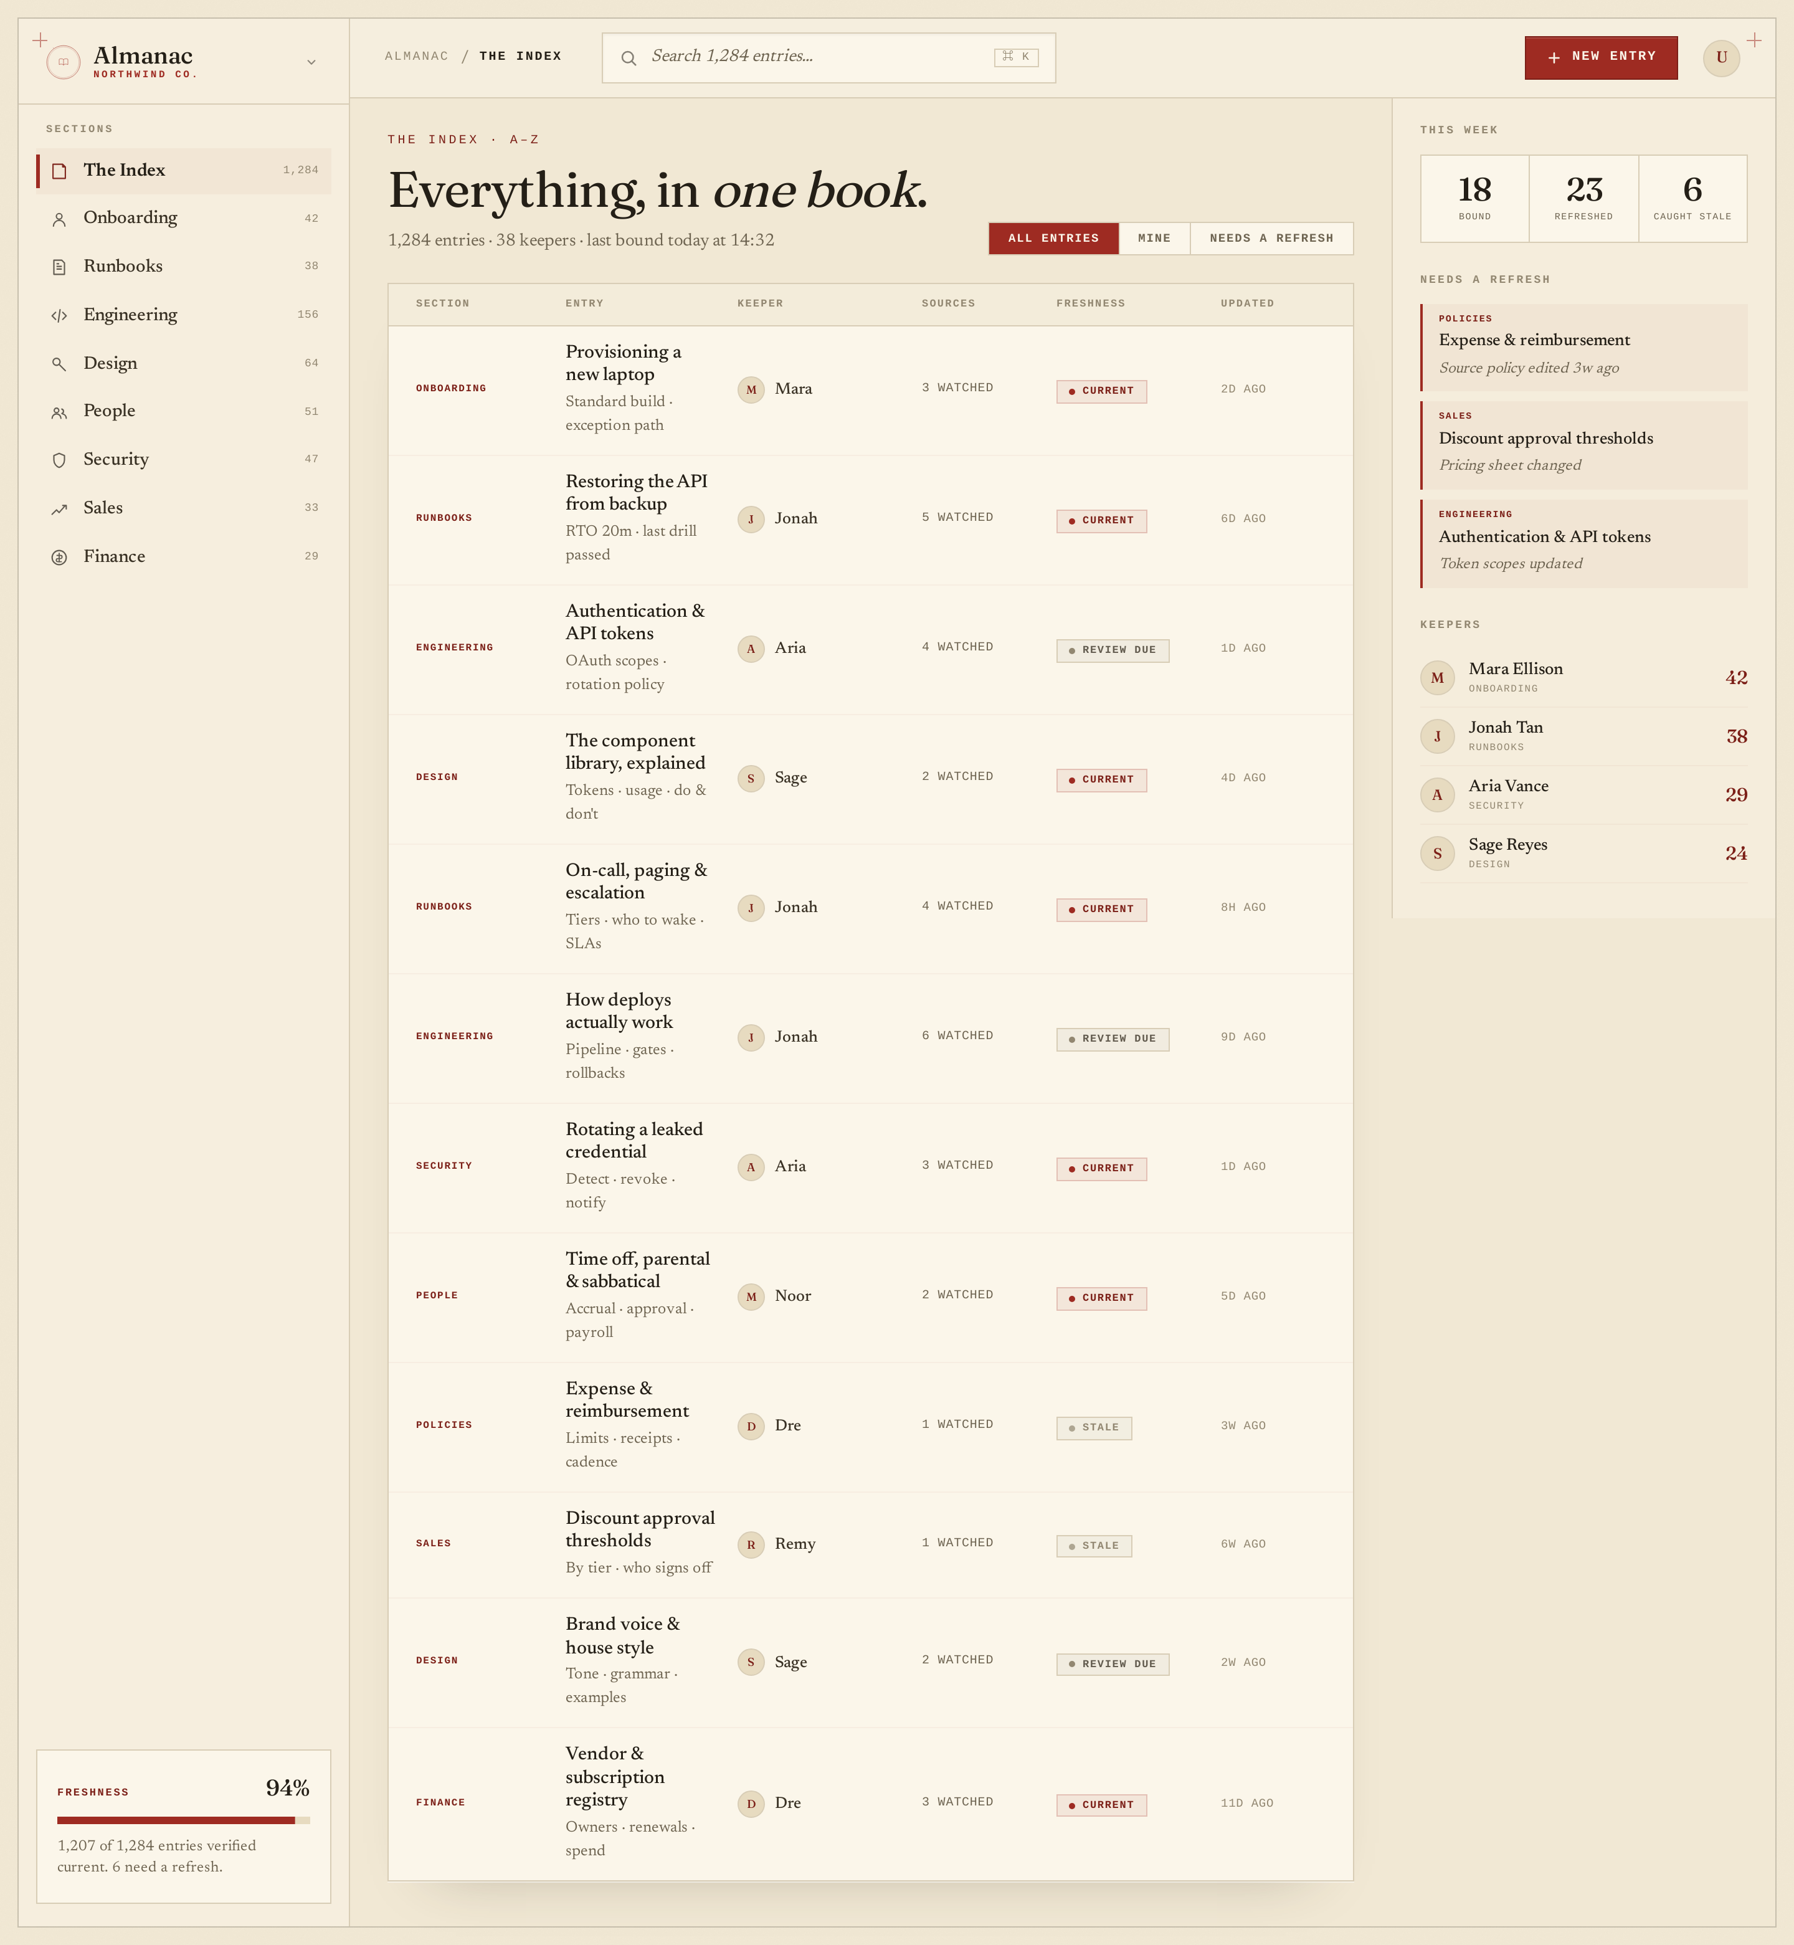The height and width of the screenshot is (1945, 1794).
Task: Expand the Almanac workspace chevron
Action: point(311,62)
